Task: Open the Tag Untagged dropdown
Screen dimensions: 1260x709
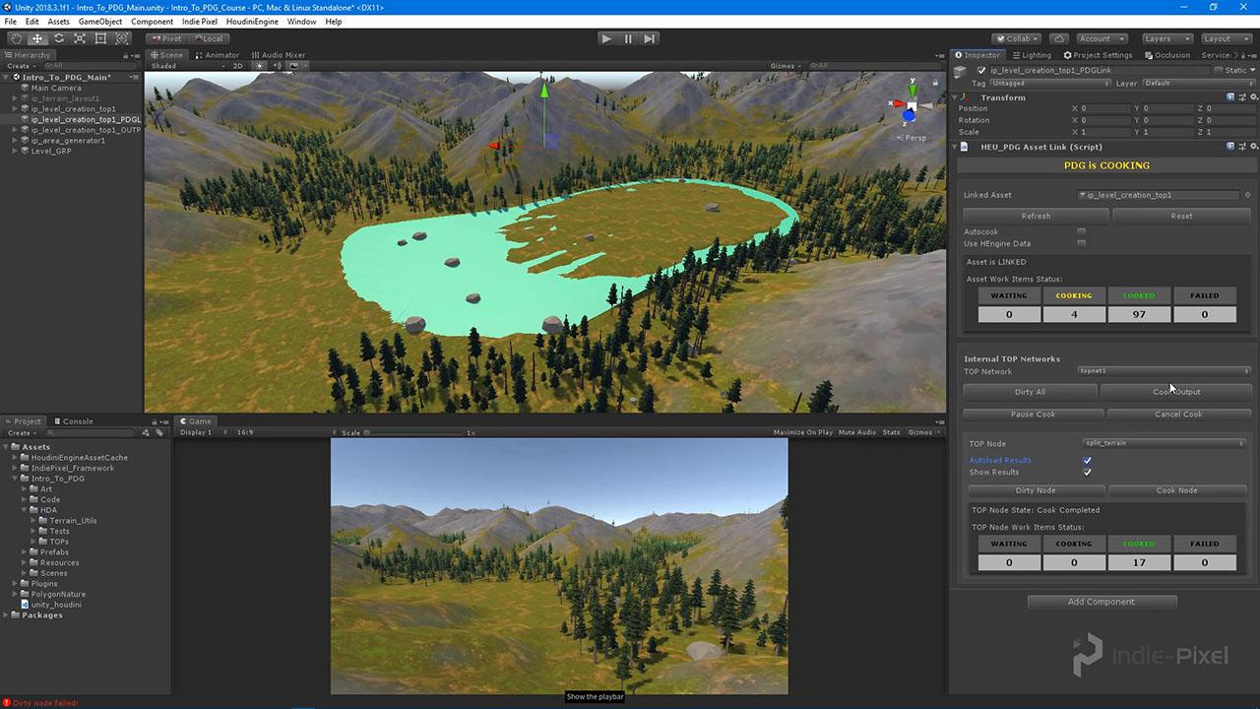Action: pyautogui.click(x=1049, y=83)
